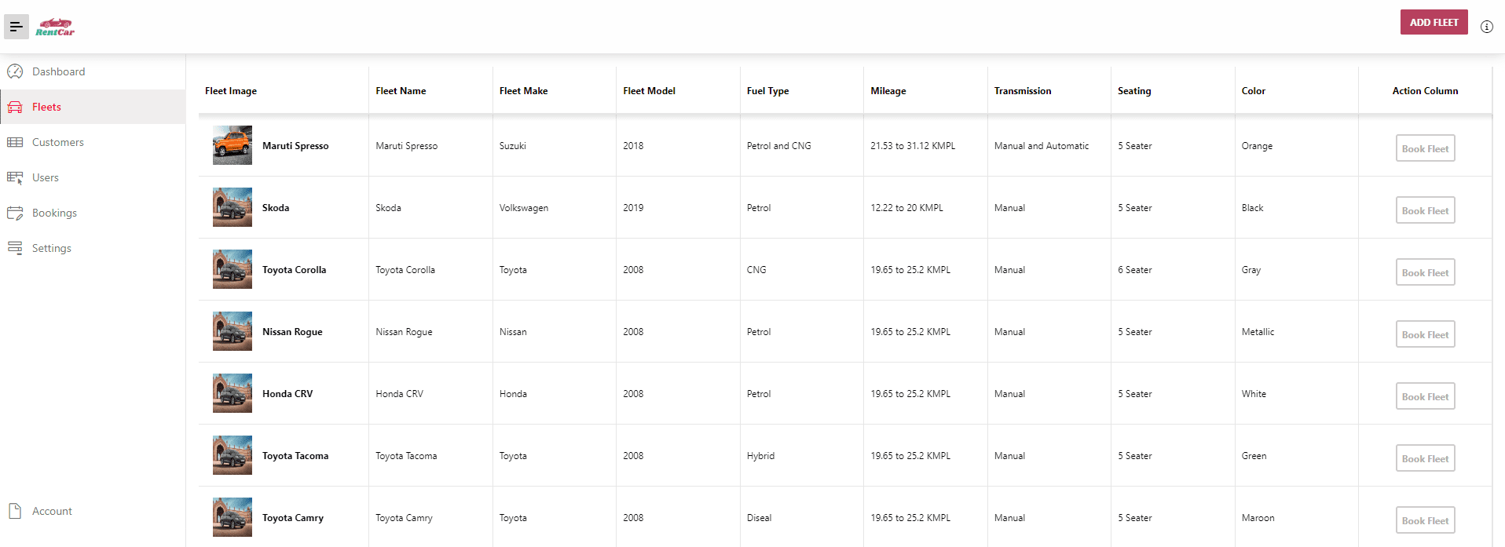Click the Fleets car icon in sidebar
The width and height of the screenshot is (1505, 547).
15,107
